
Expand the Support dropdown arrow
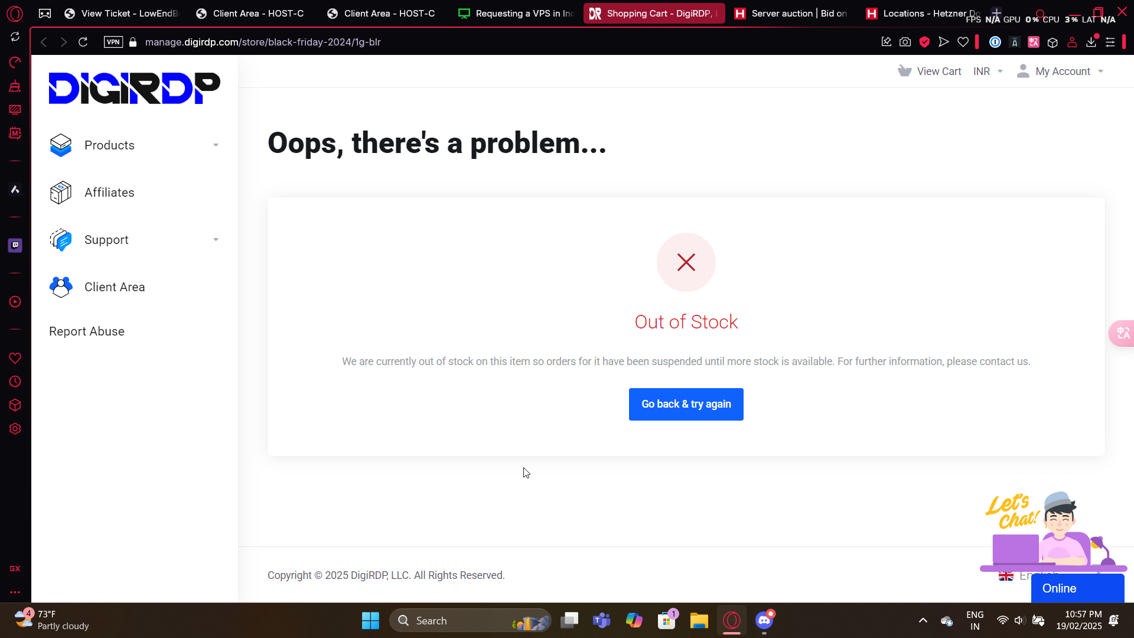(x=216, y=240)
